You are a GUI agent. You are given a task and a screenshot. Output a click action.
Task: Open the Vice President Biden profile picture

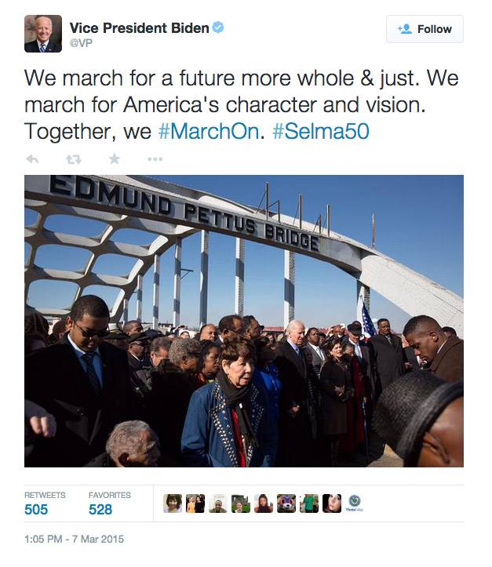tap(43, 34)
